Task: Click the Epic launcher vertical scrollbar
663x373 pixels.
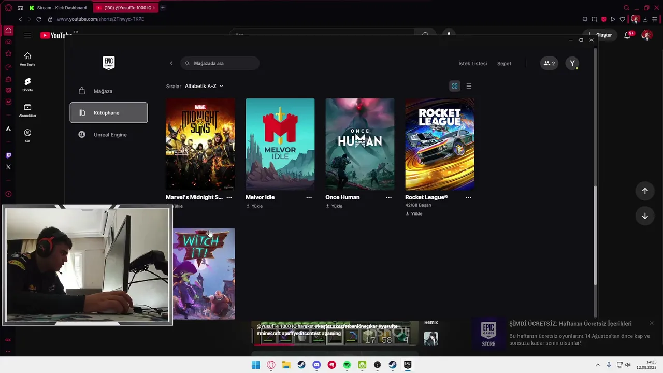Action: (595, 236)
